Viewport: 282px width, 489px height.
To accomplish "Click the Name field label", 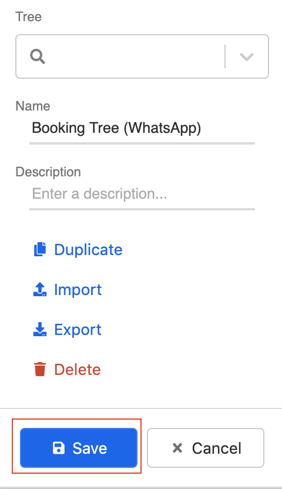I will point(33,106).
